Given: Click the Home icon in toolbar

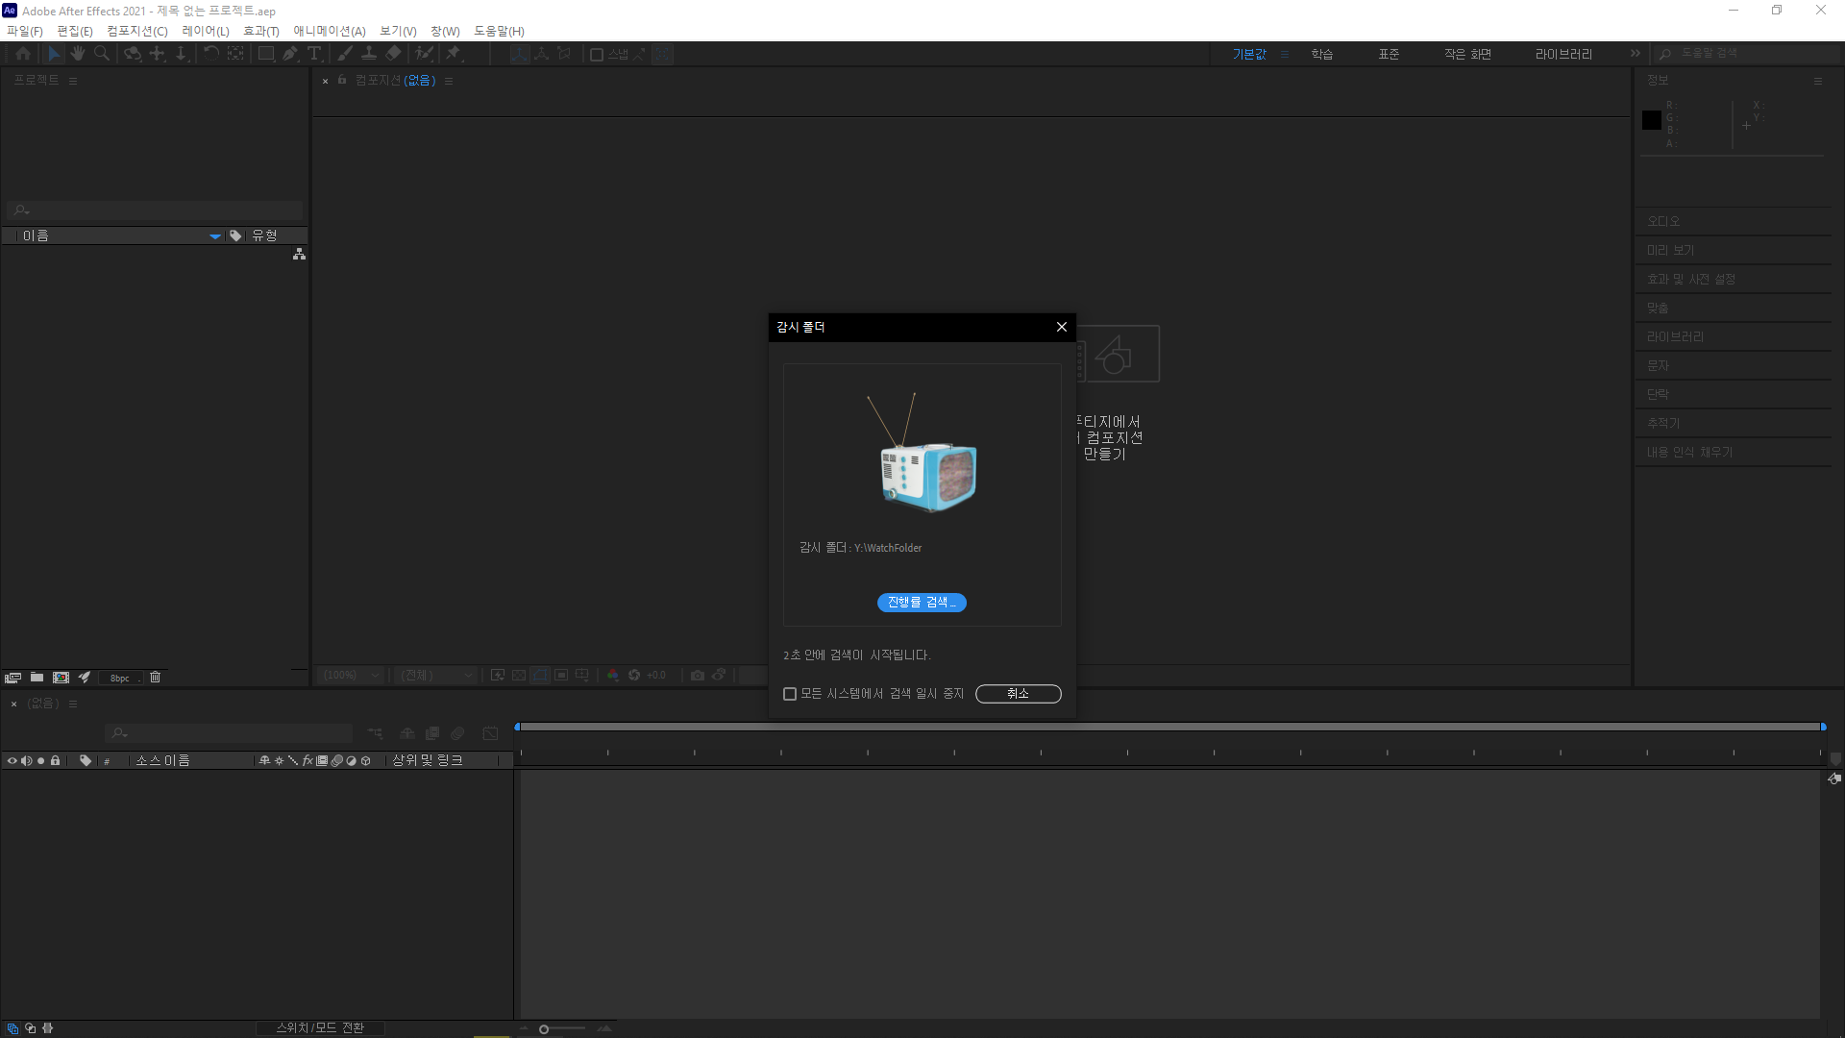Looking at the screenshot, I should [x=23, y=54].
